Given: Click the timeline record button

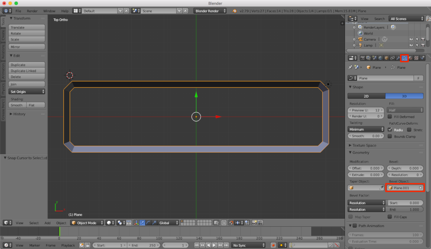Looking at the screenshot, I should (x=273, y=245).
